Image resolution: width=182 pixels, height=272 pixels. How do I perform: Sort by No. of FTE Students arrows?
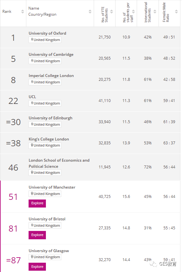(112, 12)
